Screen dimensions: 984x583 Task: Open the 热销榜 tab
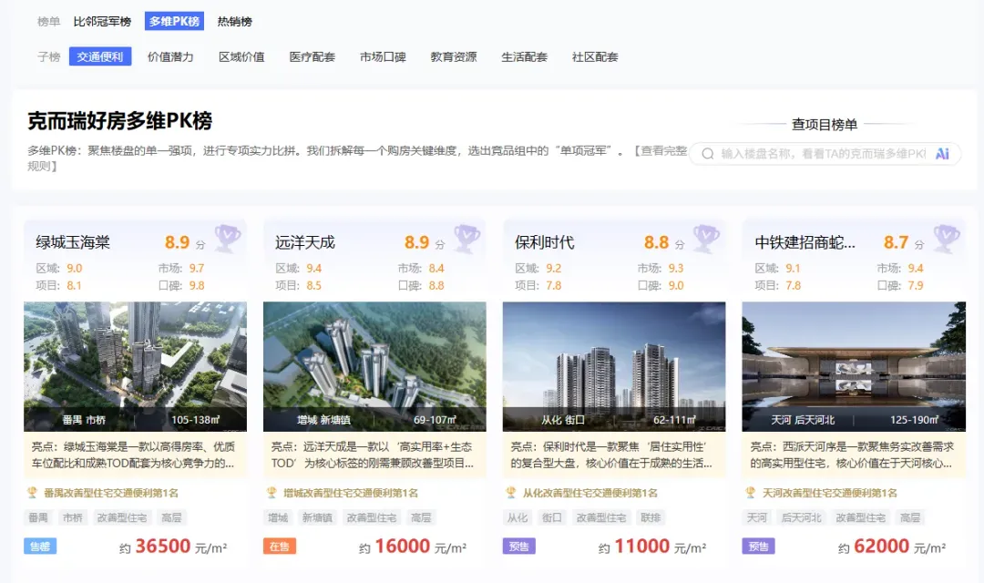tap(235, 21)
